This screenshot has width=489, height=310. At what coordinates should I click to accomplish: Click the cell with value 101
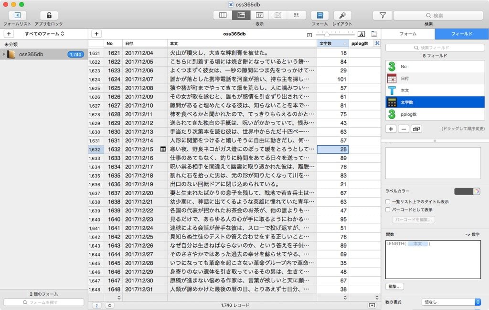333,80
